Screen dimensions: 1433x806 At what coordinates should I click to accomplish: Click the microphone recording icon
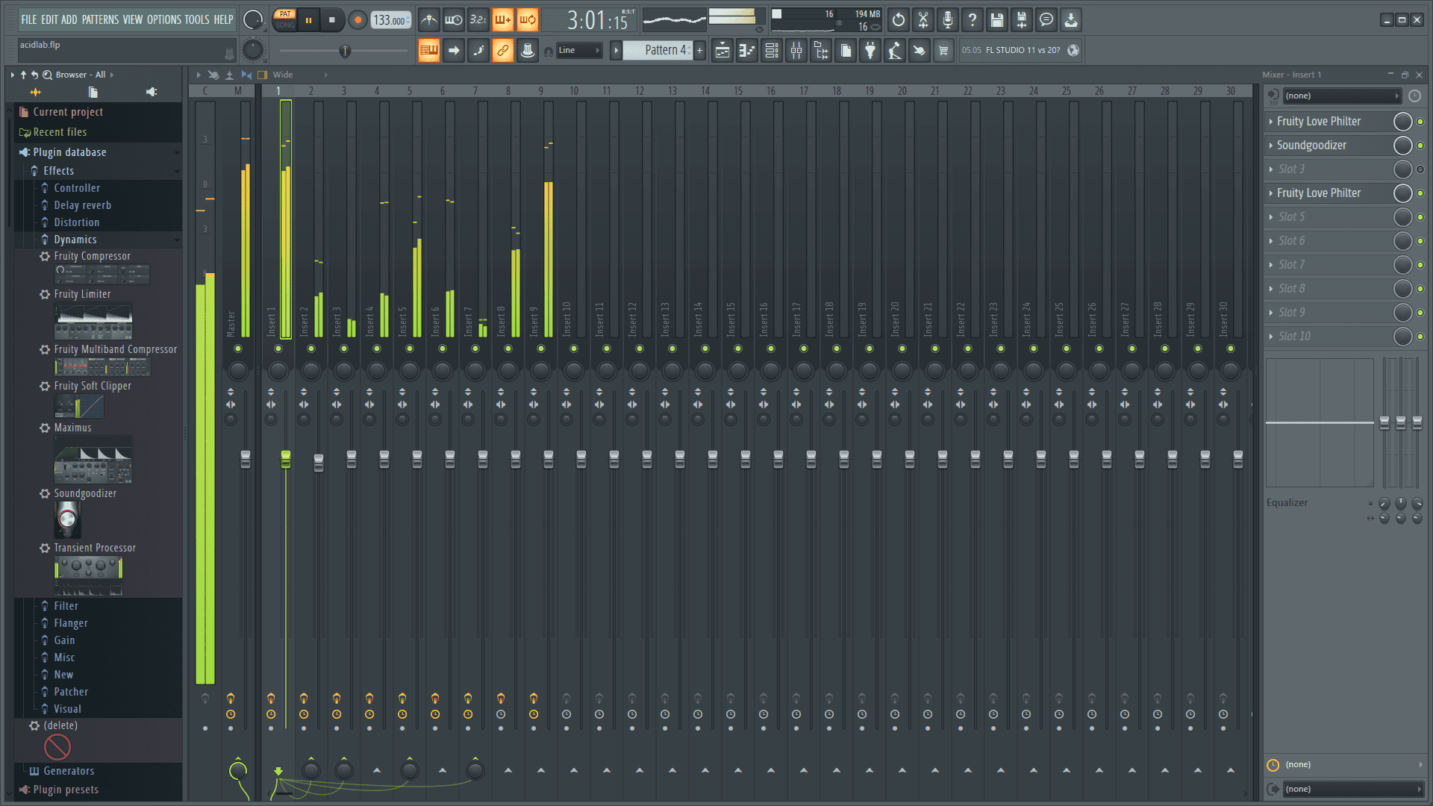[947, 20]
